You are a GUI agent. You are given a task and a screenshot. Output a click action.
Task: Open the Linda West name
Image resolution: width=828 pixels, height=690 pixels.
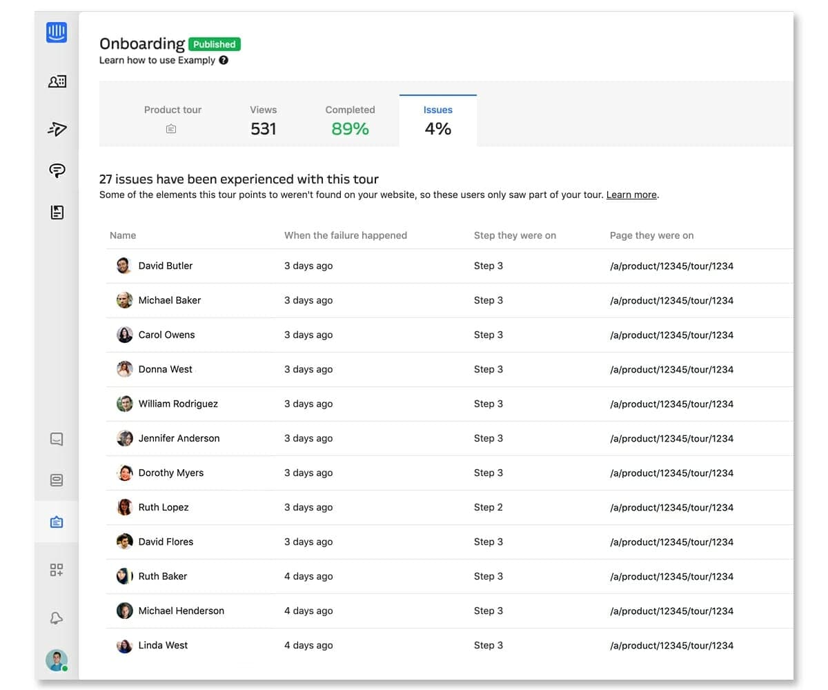[x=164, y=645]
